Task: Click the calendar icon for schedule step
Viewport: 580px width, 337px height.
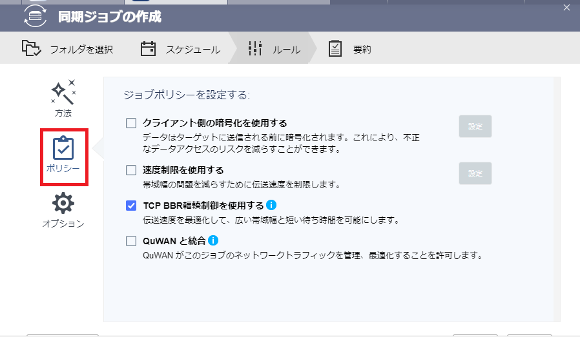Action: point(149,49)
